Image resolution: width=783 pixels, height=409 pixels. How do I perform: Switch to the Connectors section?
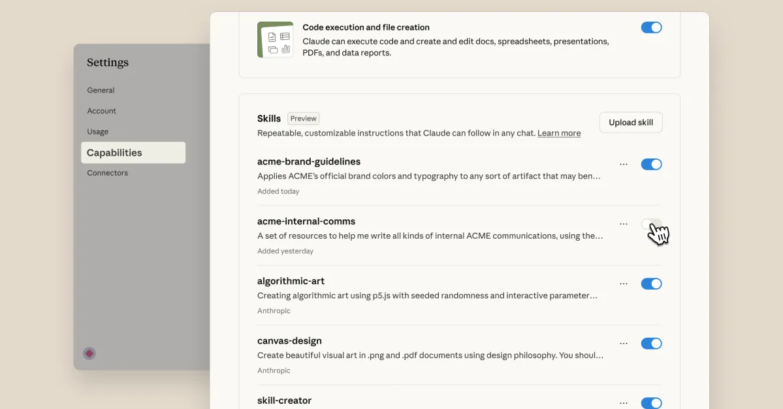(x=107, y=172)
